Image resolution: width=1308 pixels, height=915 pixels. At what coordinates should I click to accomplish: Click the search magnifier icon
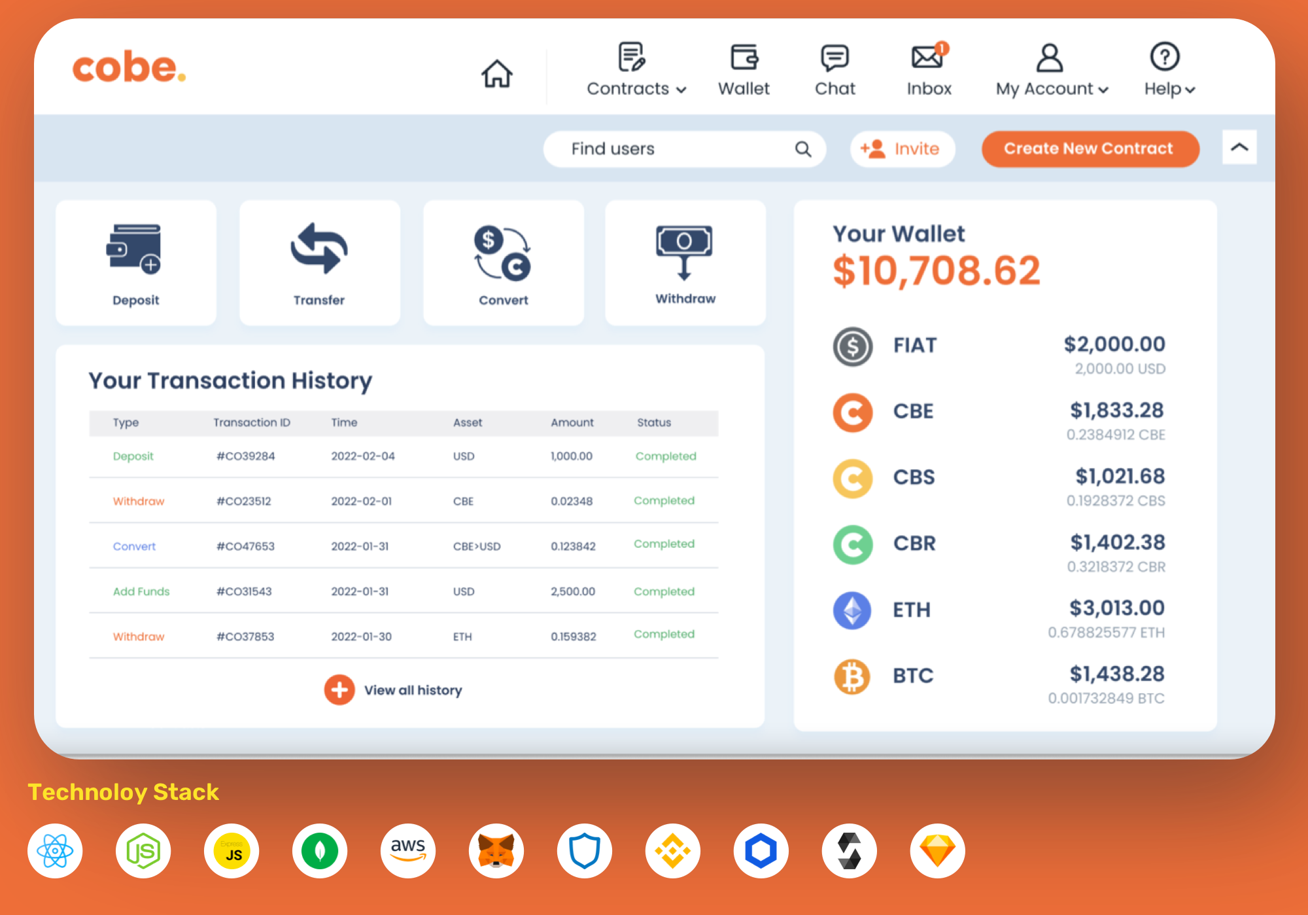(x=803, y=149)
